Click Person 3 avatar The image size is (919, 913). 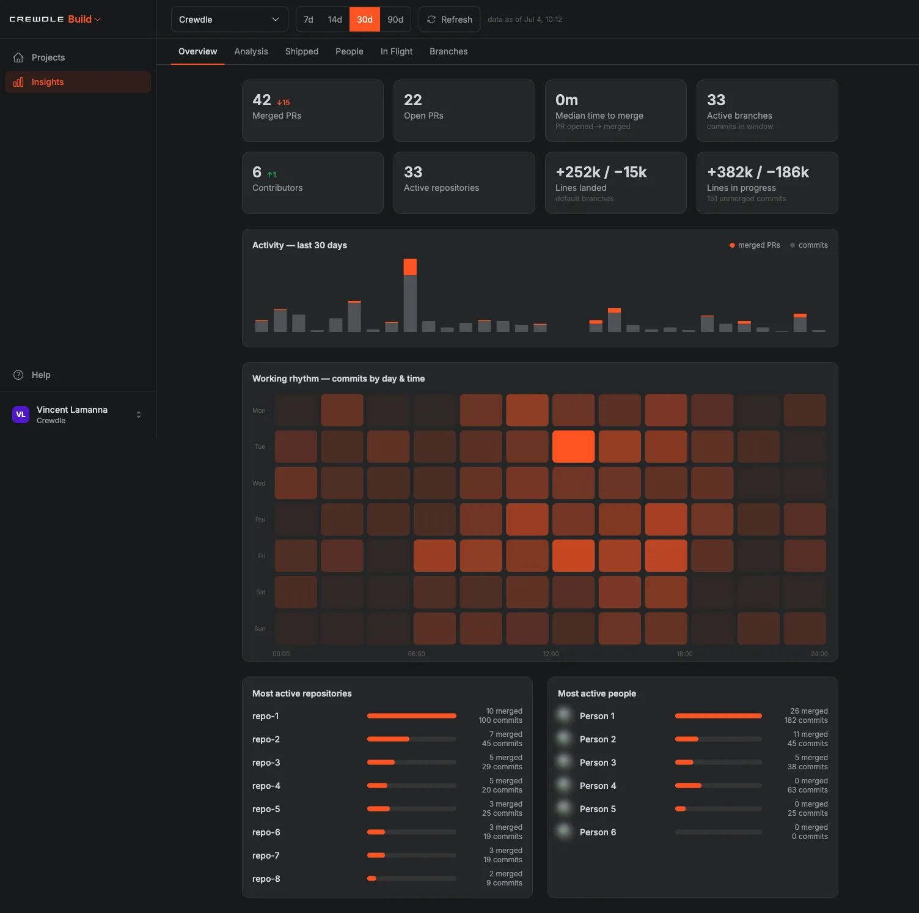(x=564, y=761)
